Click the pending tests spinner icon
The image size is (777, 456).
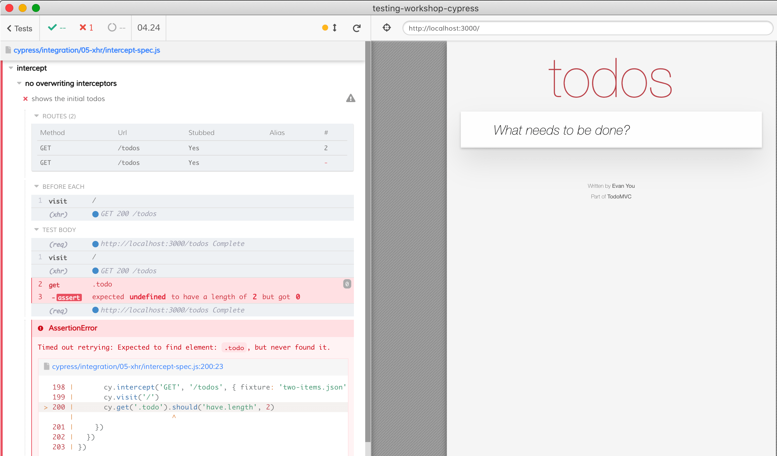click(x=112, y=28)
